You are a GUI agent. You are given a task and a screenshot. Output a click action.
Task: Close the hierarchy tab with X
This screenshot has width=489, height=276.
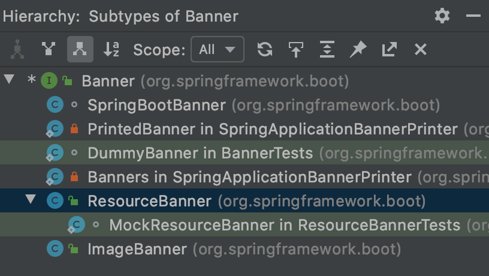point(420,50)
